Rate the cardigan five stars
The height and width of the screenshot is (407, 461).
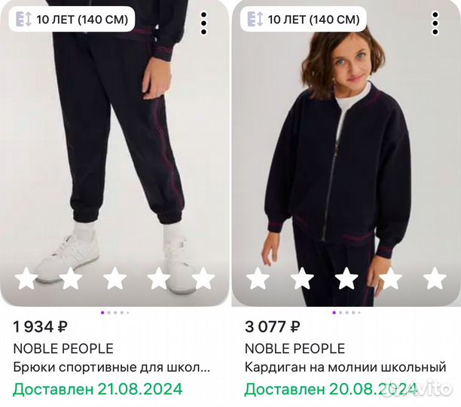point(435,279)
